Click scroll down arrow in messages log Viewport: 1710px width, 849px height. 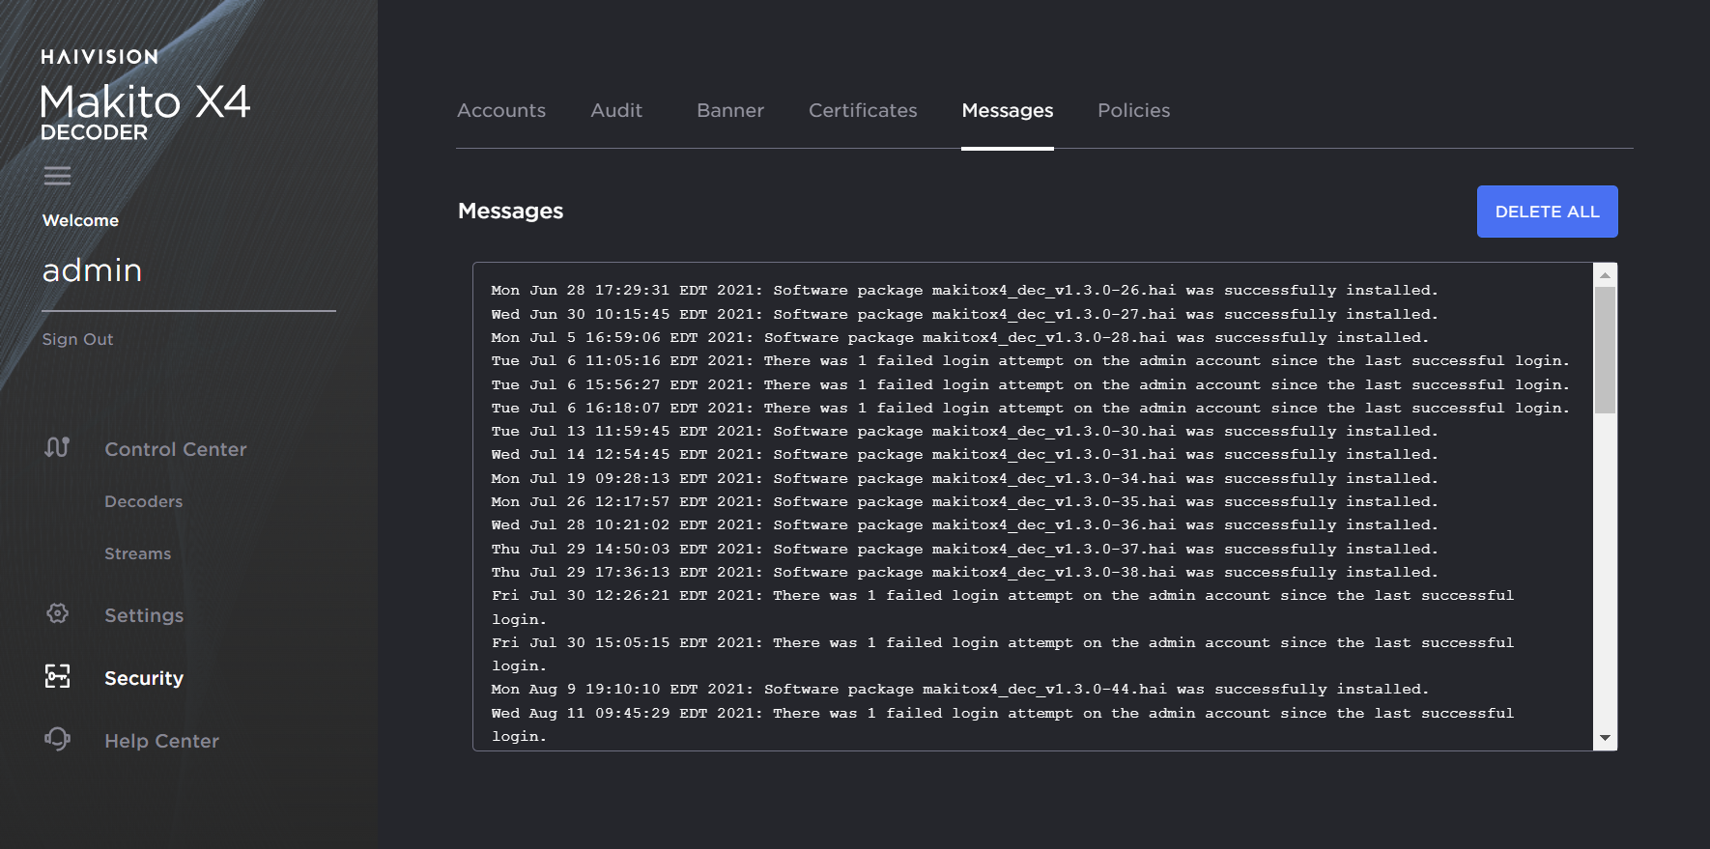[1605, 738]
